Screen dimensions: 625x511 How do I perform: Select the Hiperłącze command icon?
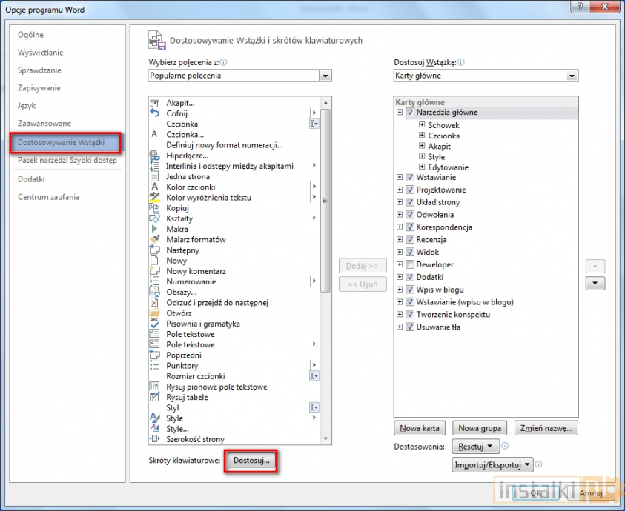coord(155,156)
